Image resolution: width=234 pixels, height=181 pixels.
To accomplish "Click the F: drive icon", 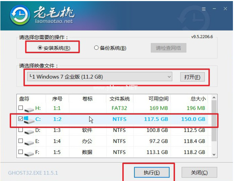I will (x=29, y=153).
